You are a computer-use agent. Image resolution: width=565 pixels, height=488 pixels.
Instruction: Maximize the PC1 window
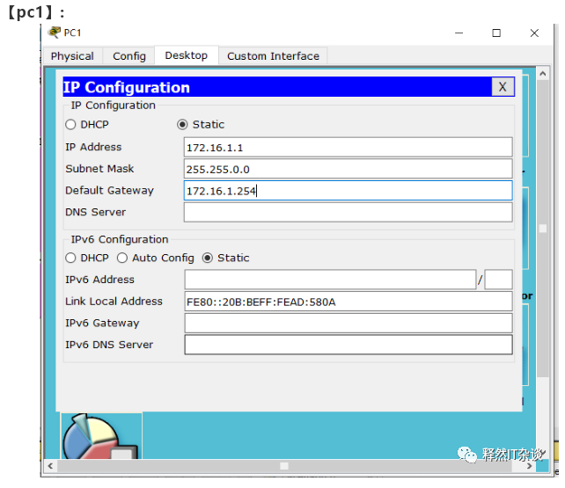[496, 33]
